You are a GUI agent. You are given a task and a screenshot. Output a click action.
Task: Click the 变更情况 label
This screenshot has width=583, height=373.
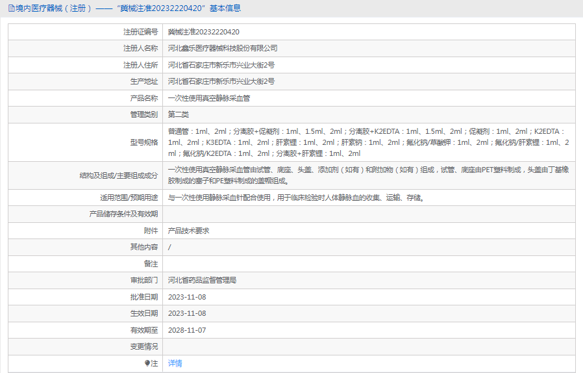pyautogui.click(x=144, y=346)
